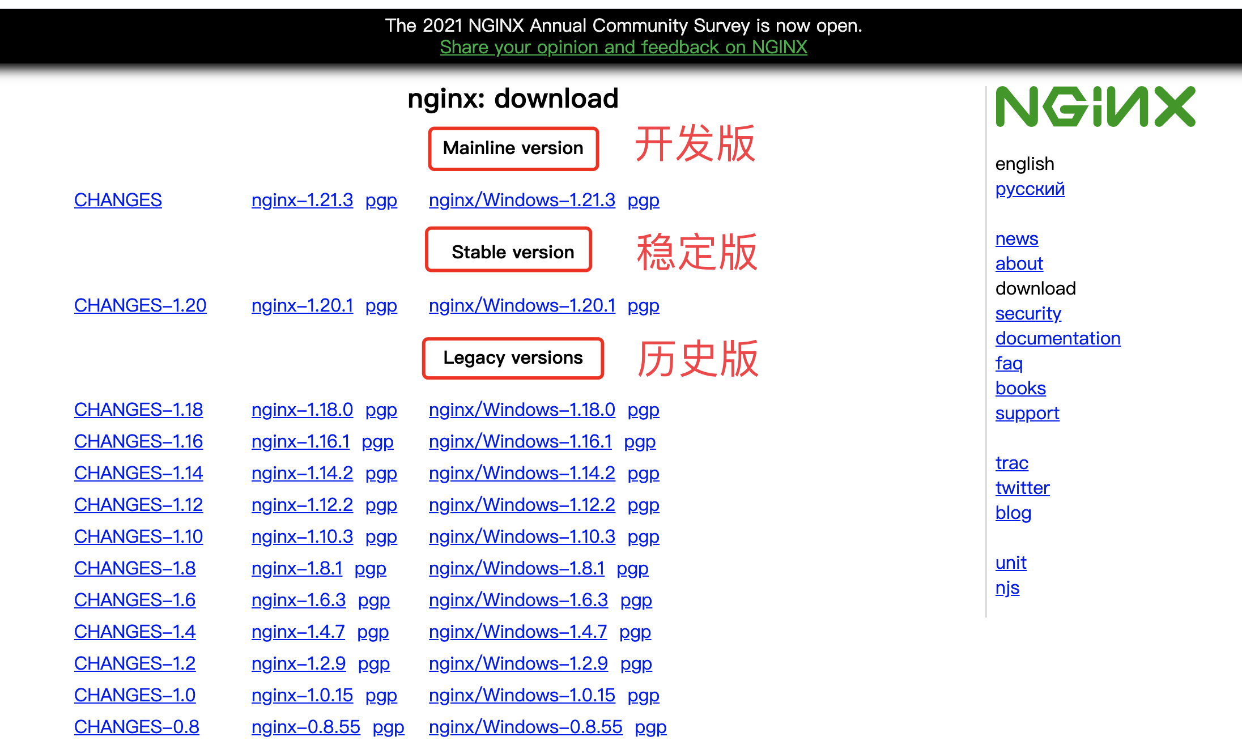Download nginx/Windows-1.0.15
1242x741 pixels.
pos(522,695)
